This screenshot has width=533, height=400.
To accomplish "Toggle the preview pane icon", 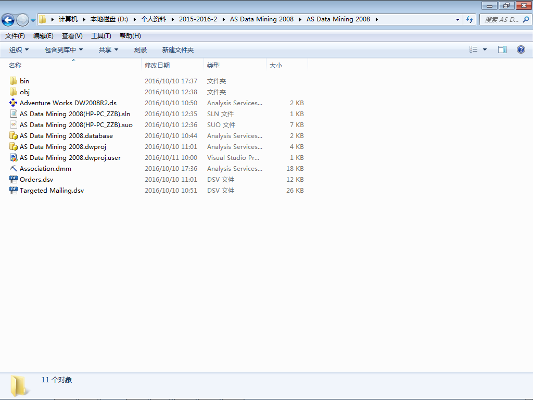I will 502,49.
